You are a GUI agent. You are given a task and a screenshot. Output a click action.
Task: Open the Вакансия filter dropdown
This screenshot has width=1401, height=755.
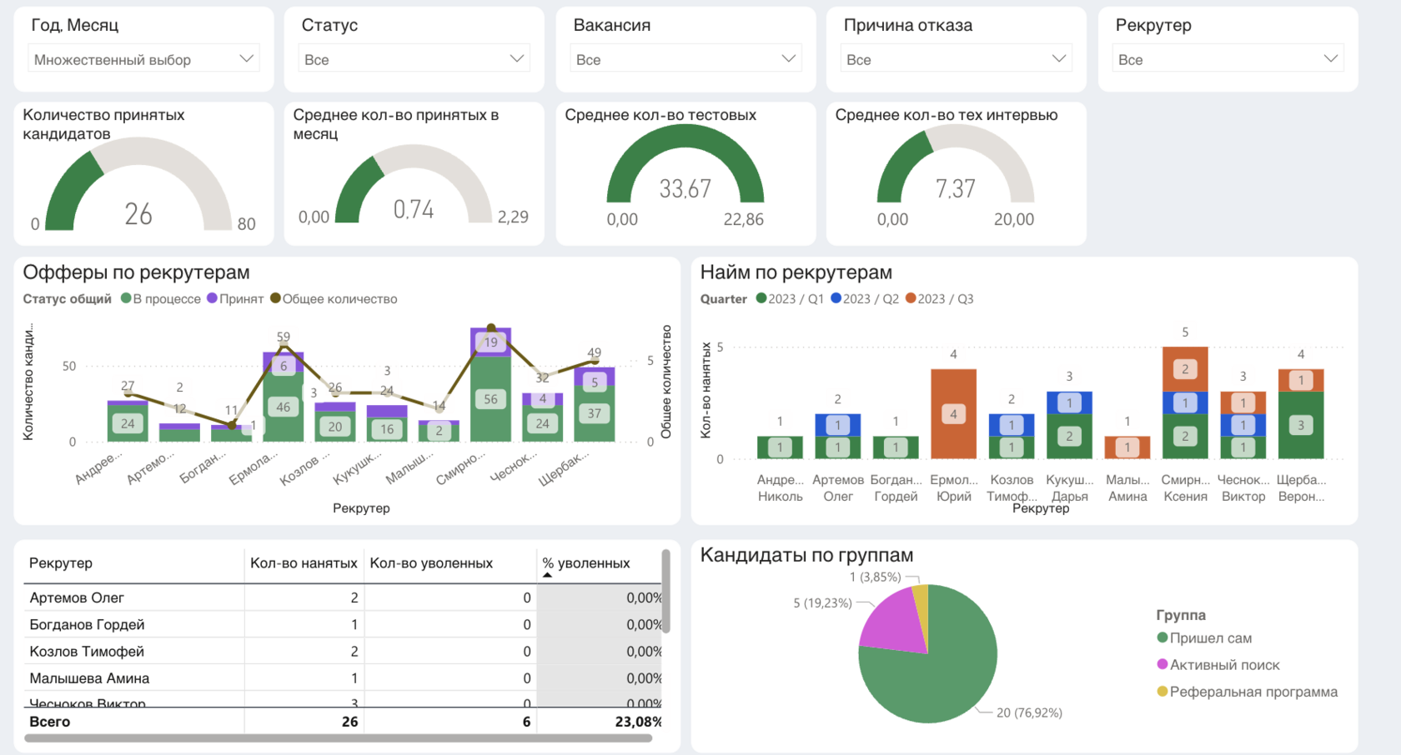pyautogui.click(x=685, y=59)
